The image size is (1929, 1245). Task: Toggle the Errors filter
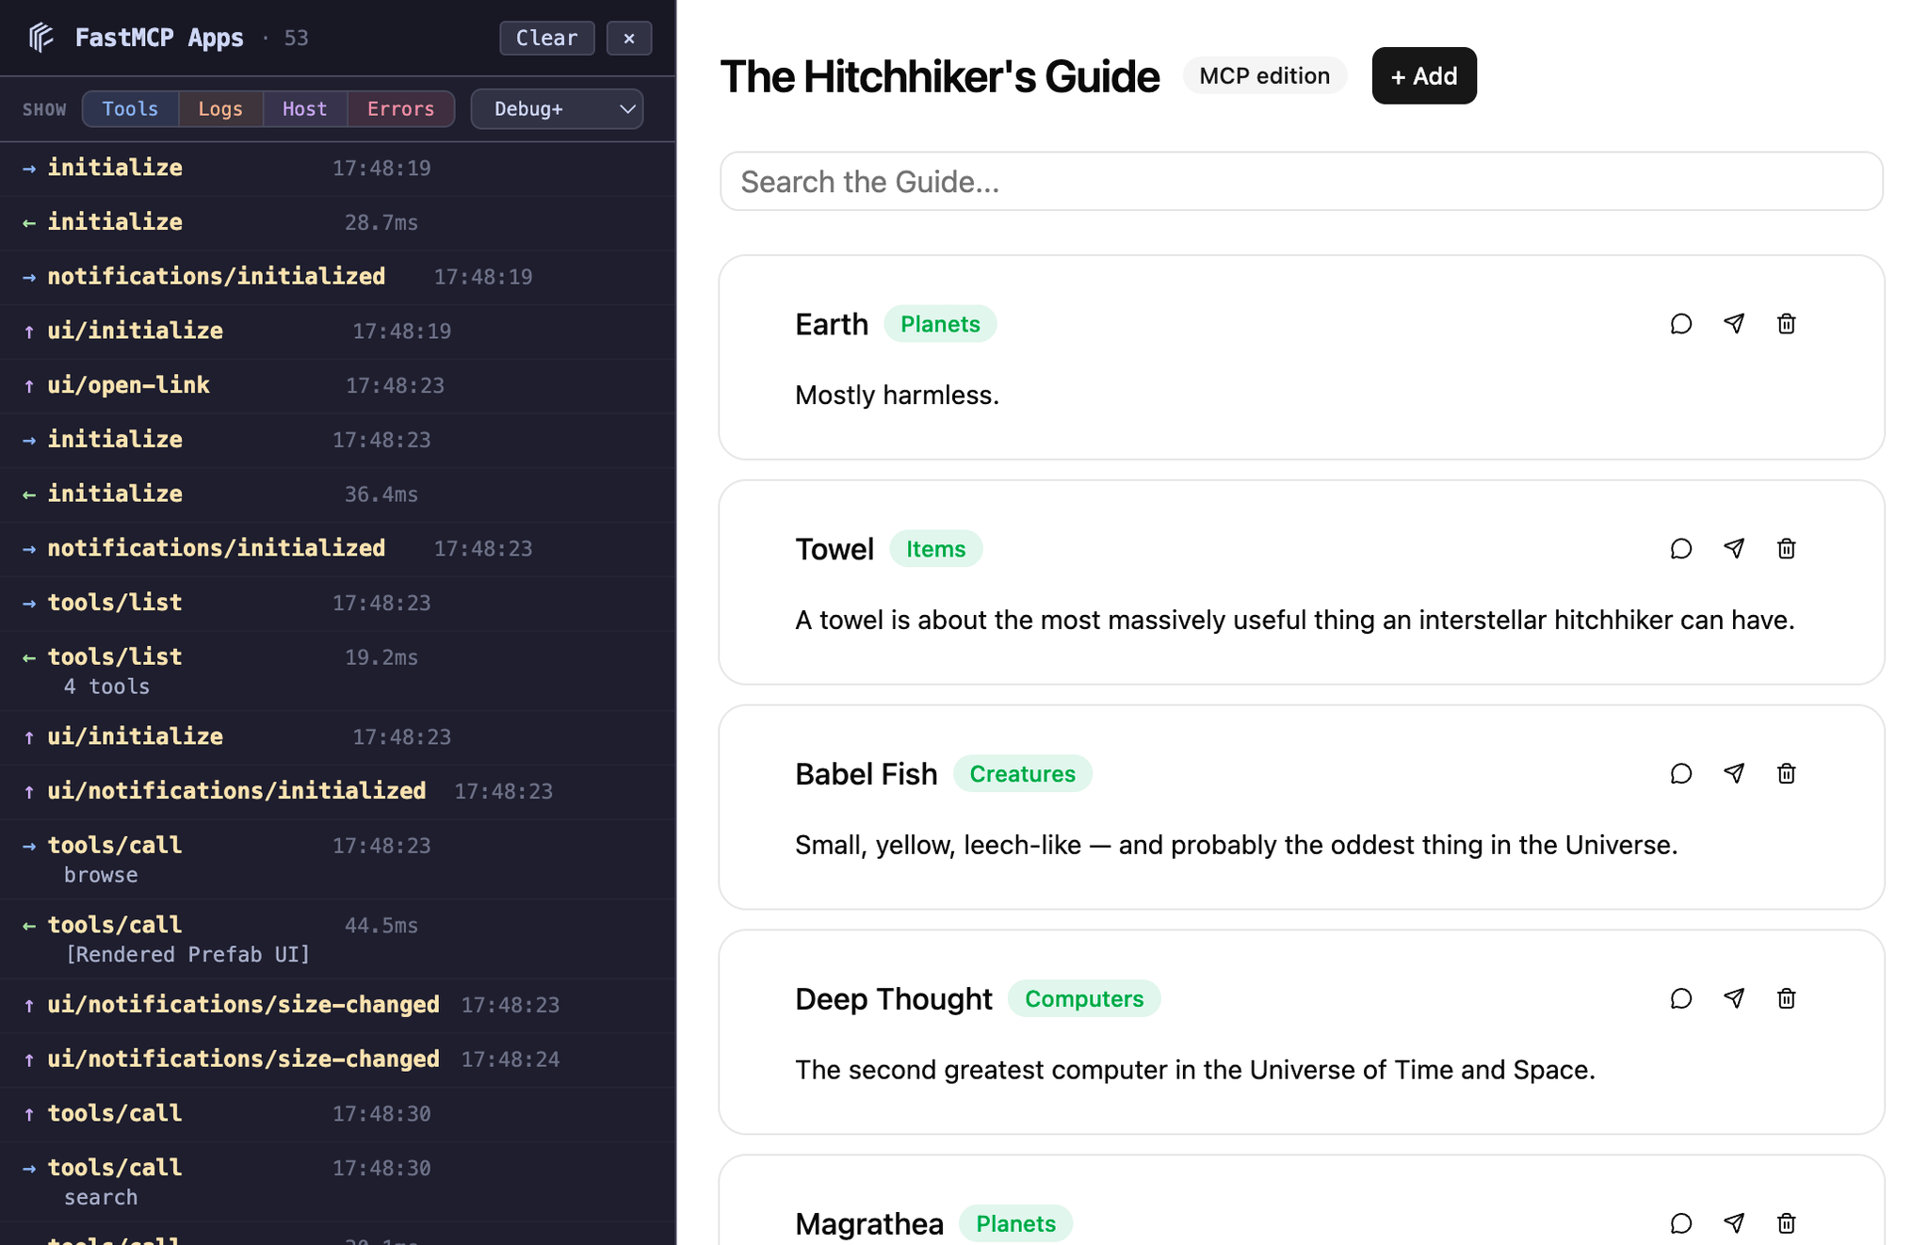[400, 108]
